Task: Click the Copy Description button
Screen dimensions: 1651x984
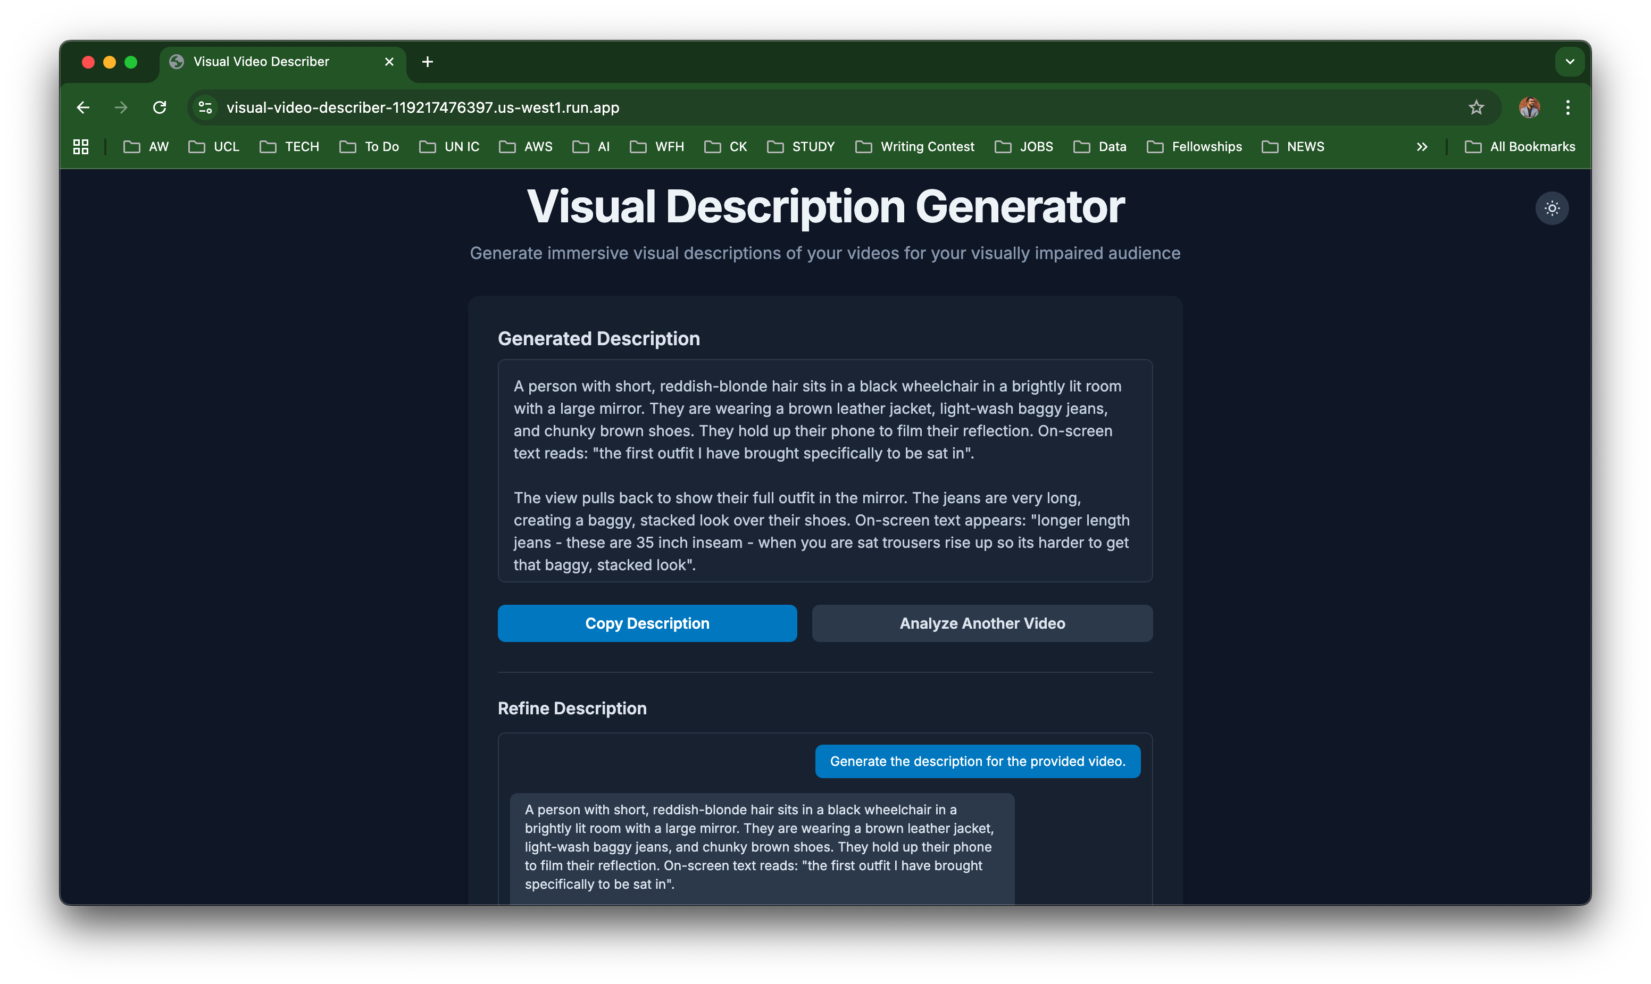Action: click(x=647, y=623)
